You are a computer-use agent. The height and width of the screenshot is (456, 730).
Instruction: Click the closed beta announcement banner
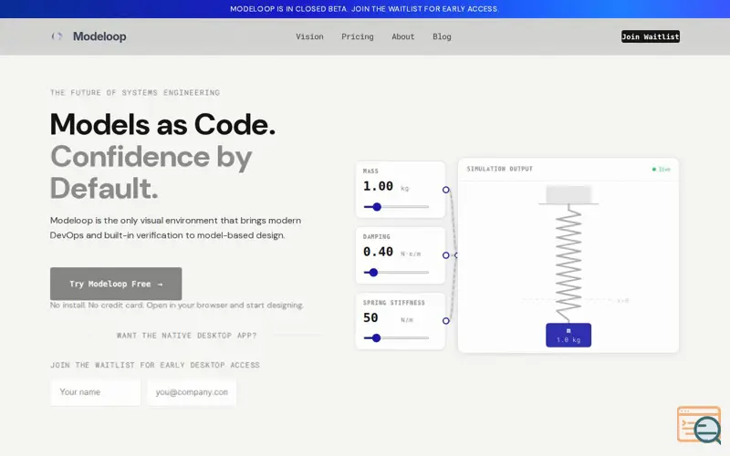365,9
